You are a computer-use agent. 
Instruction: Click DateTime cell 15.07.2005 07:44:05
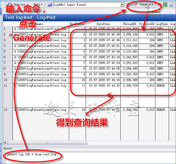(x=103, y=69)
